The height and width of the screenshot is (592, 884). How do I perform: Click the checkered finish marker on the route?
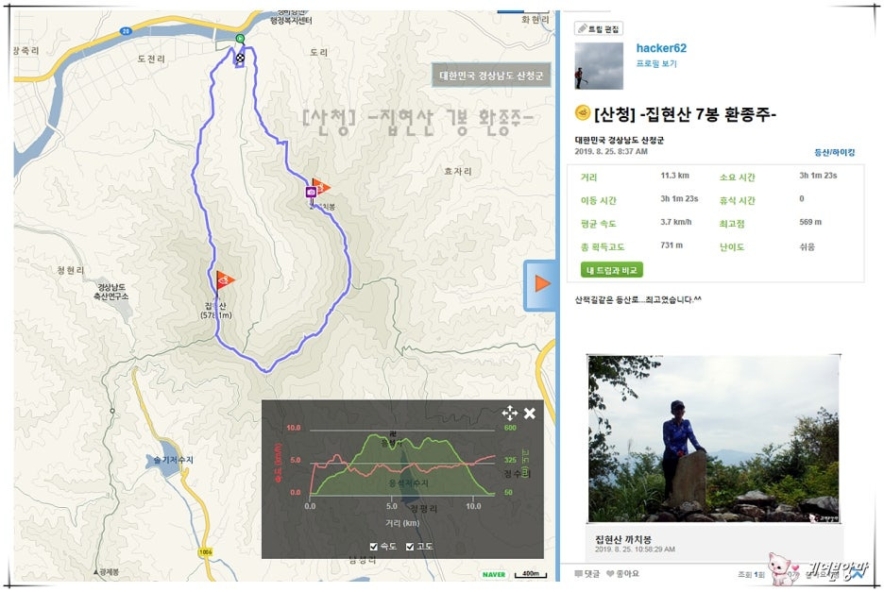point(240,58)
